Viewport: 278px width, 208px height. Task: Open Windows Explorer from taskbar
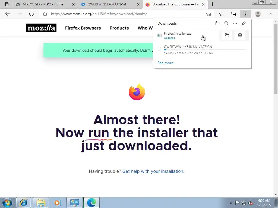[41, 203]
